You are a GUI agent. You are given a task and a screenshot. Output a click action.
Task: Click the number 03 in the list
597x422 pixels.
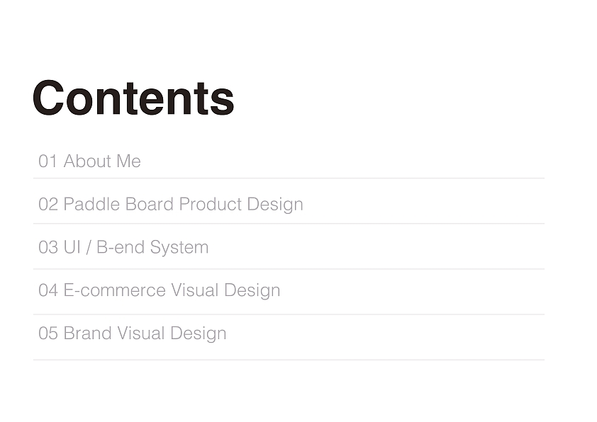(48, 248)
